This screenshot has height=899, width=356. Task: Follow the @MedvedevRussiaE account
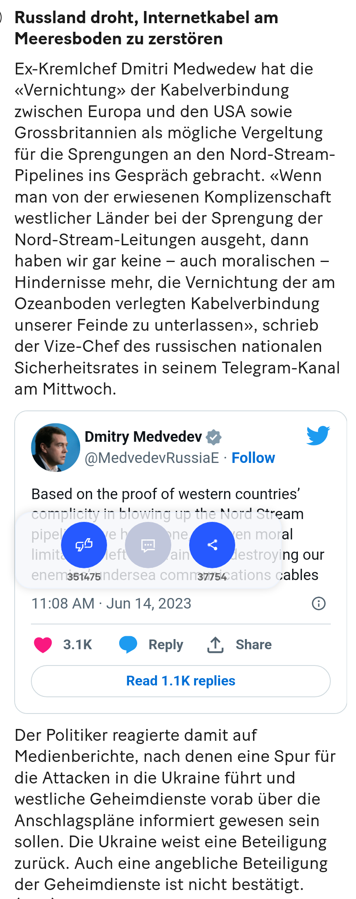(253, 458)
